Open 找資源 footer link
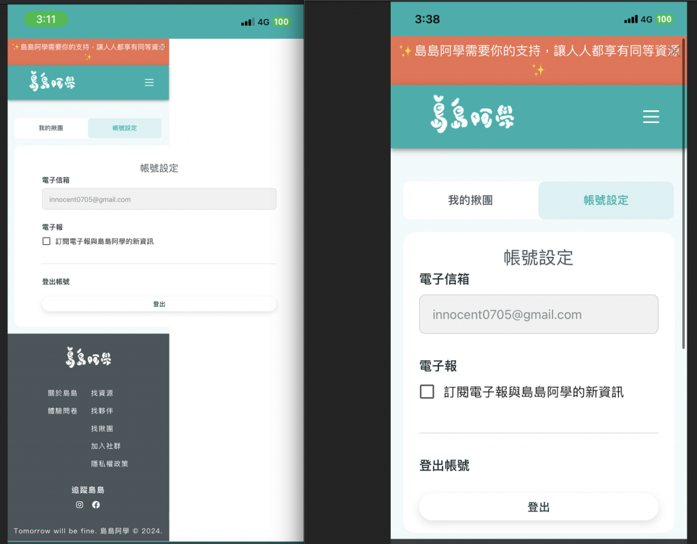Screen dimensions: 697x544 click(x=102, y=393)
